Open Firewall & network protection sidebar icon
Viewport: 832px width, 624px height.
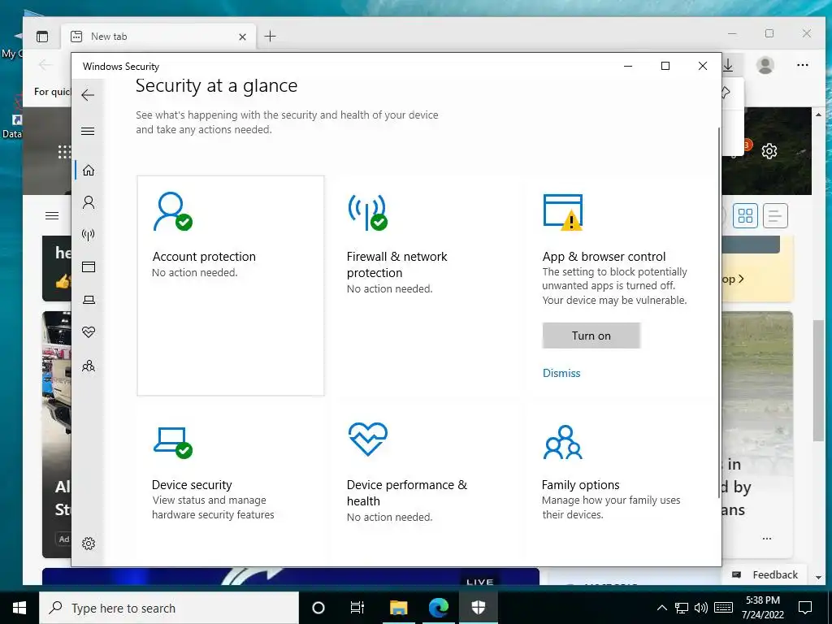pyautogui.click(x=89, y=235)
